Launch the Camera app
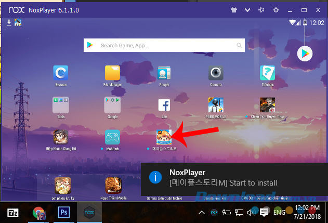328x223 pixels. pos(216,73)
